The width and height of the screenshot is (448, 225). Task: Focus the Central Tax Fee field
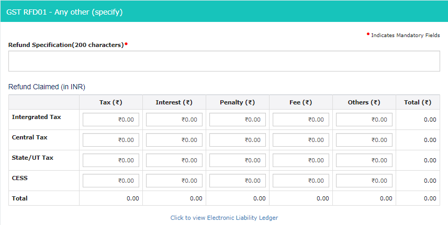point(301,140)
